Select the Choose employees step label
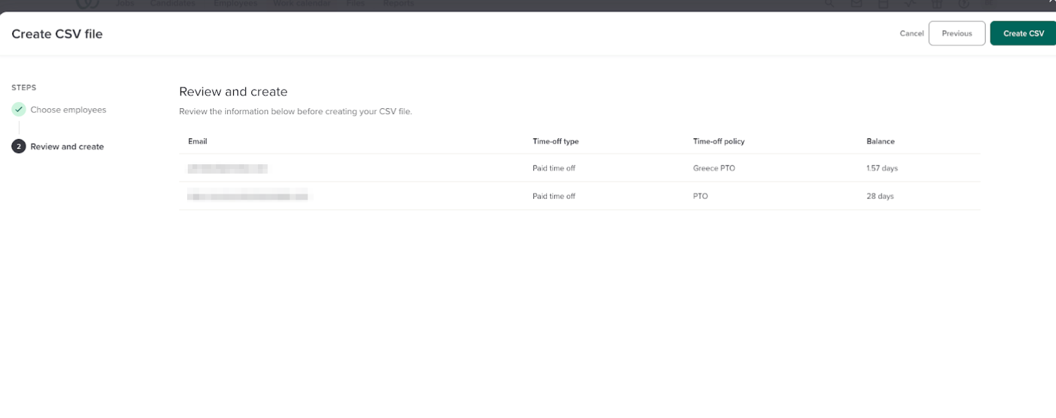The image size is (1056, 418). click(x=68, y=110)
